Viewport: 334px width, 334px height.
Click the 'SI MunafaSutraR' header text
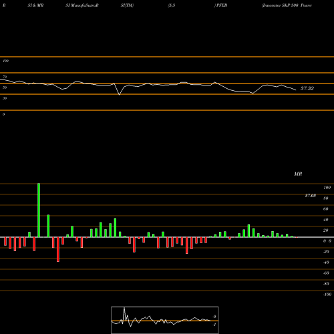[x=82, y=5]
